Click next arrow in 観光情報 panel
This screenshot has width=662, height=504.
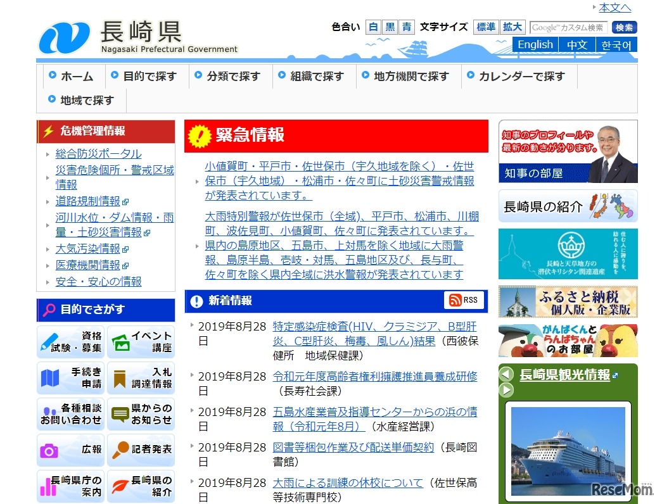click(x=506, y=389)
